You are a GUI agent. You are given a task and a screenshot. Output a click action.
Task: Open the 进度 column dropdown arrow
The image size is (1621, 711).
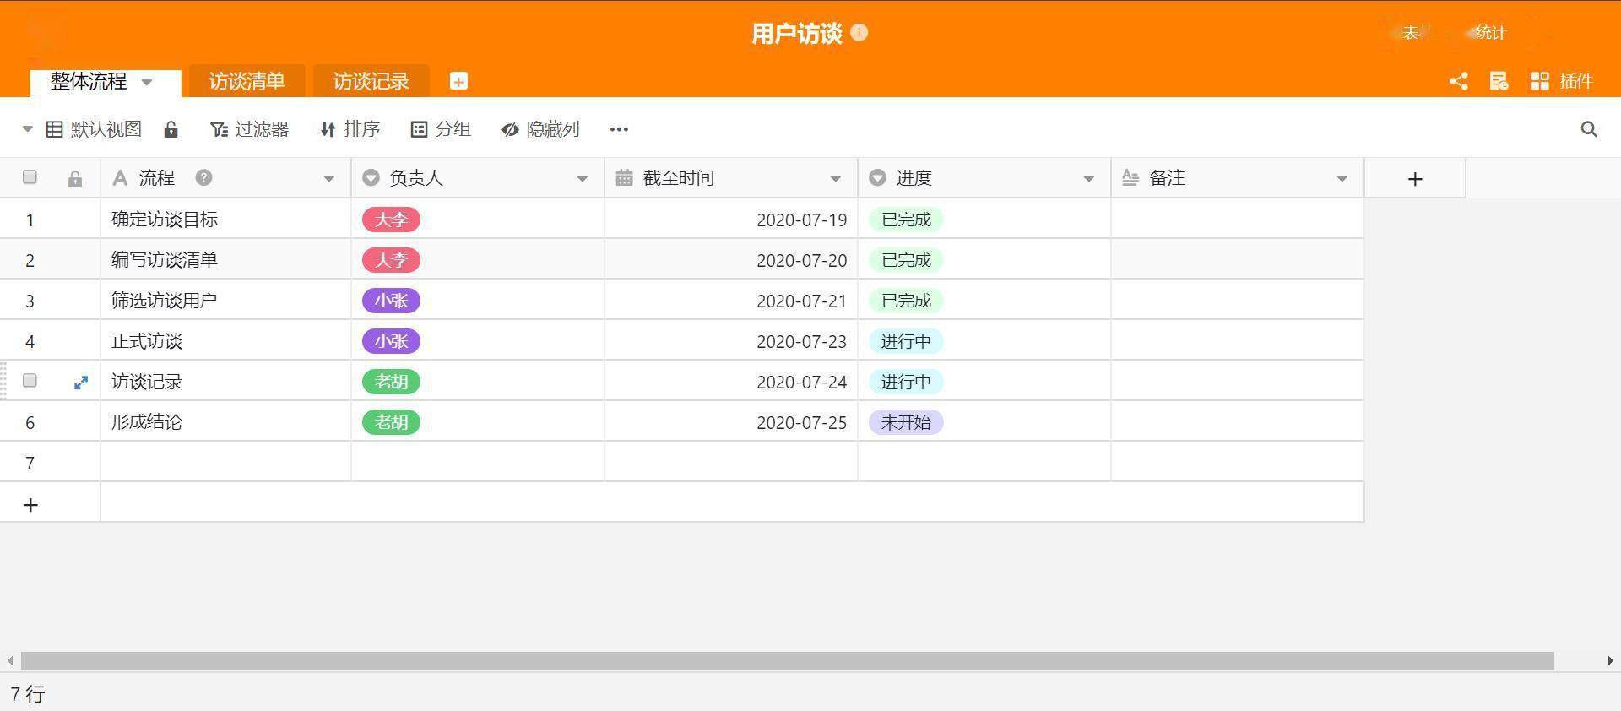1089,178
